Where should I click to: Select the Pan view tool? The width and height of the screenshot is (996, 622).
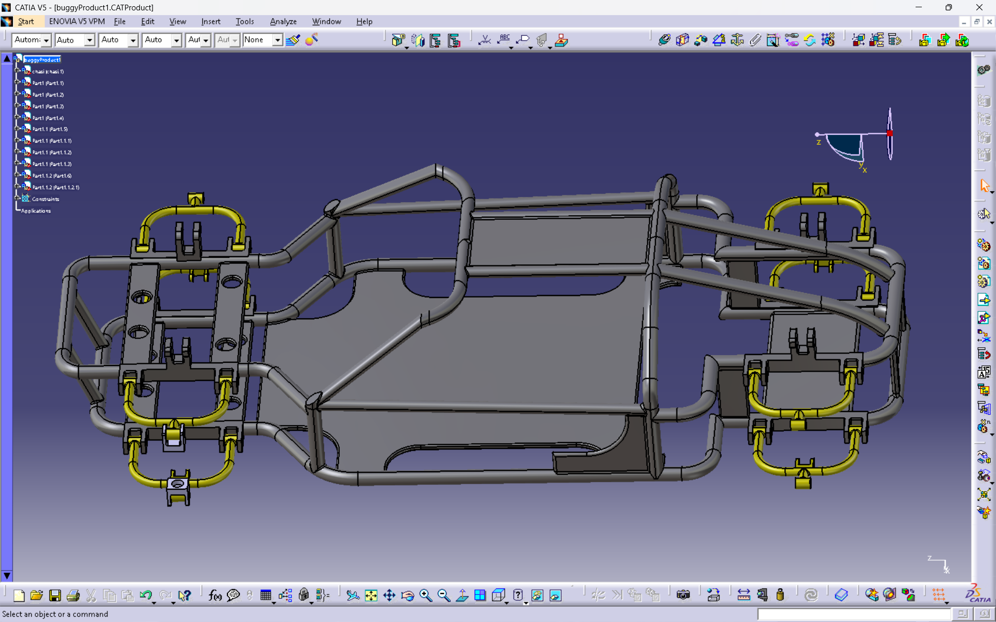pyautogui.click(x=389, y=595)
